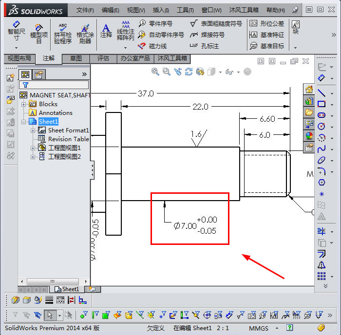Click the Annotations item in feature tree
The width and height of the screenshot is (341, 335).
point(56,113)
